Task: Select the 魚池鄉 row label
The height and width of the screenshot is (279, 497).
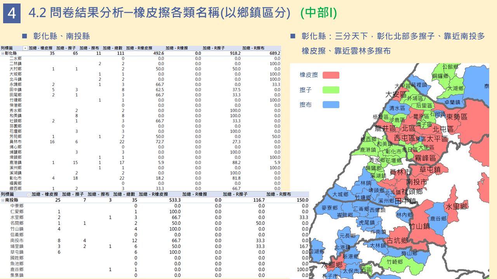Action: [17, 263]
